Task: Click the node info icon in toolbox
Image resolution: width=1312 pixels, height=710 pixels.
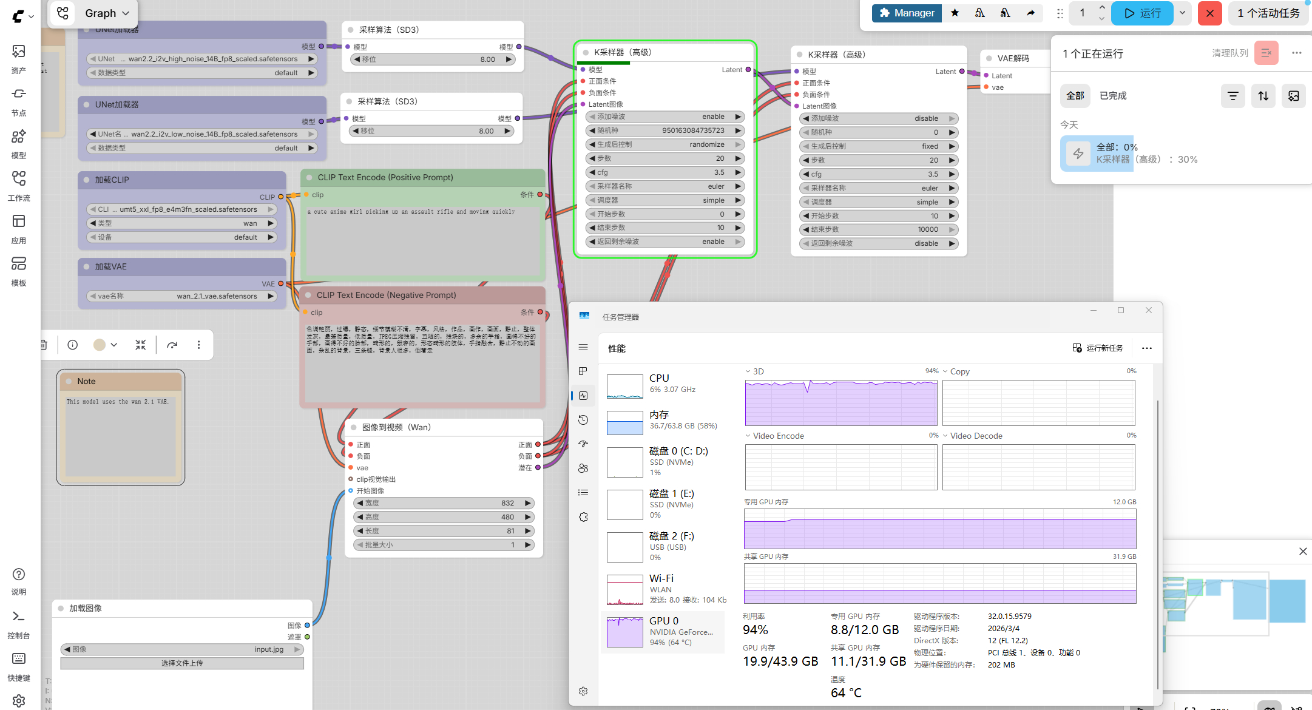Action: tap(73, 345)
